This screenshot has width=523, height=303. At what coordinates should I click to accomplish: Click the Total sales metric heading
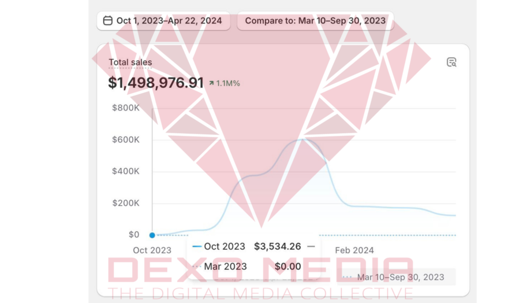[x=130, y=62]
